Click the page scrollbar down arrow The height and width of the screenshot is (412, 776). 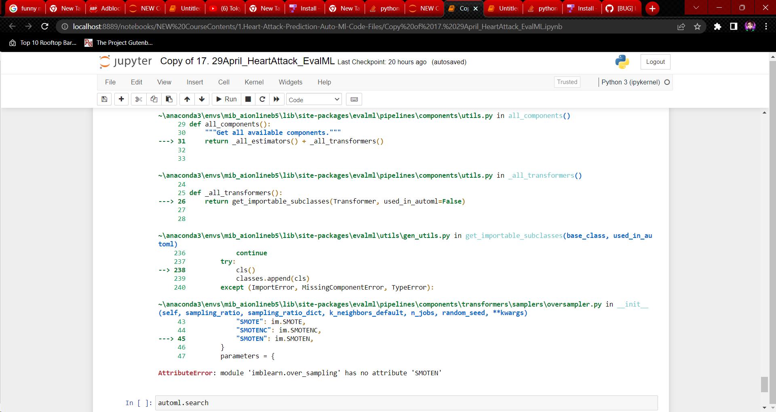click(772, 408)
